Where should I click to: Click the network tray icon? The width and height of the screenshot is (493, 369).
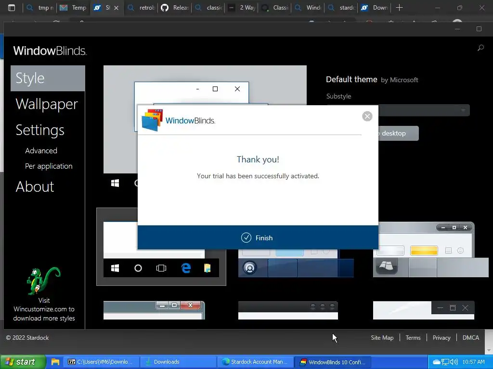pyautogui.click(x=445, y=362)
